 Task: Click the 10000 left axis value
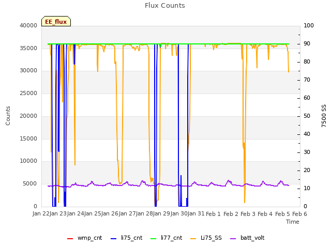click(x=28, y=161)
